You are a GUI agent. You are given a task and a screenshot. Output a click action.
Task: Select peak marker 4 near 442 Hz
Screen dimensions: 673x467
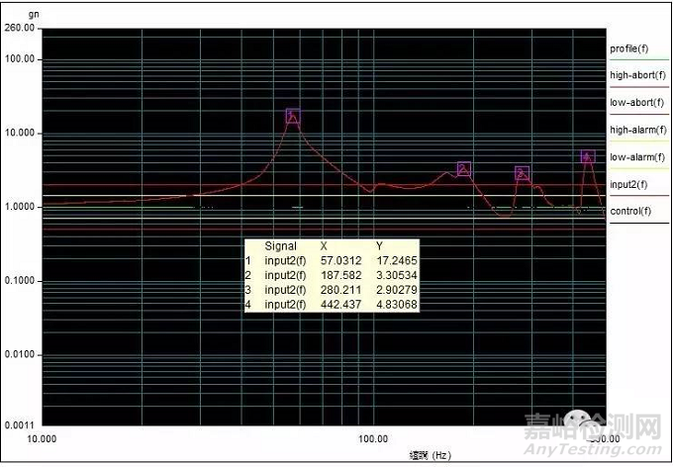pos(588,156)
